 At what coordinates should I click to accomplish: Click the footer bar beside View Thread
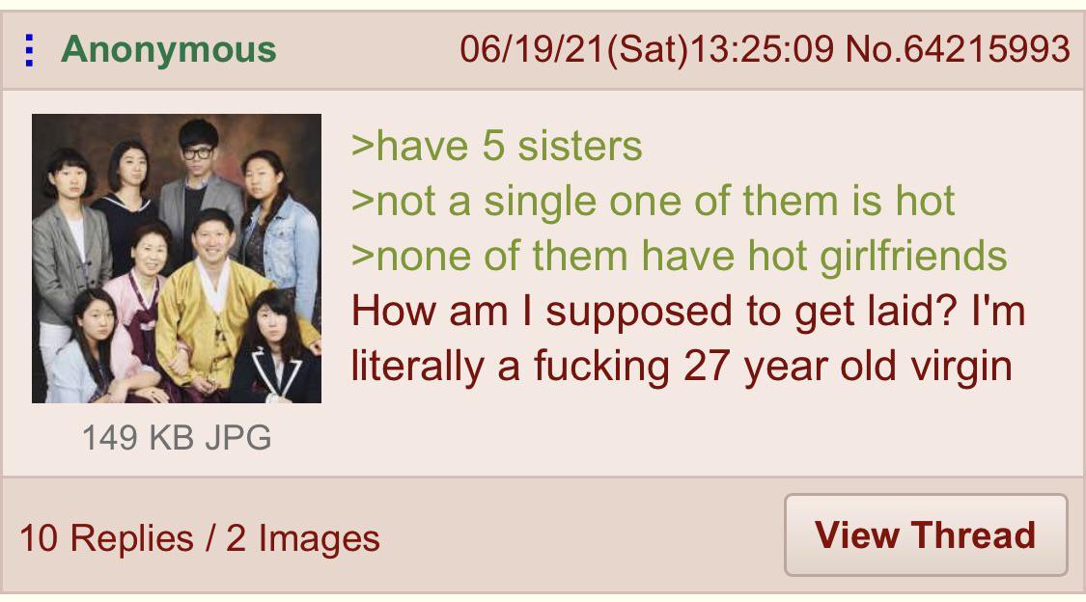[582, 536]
